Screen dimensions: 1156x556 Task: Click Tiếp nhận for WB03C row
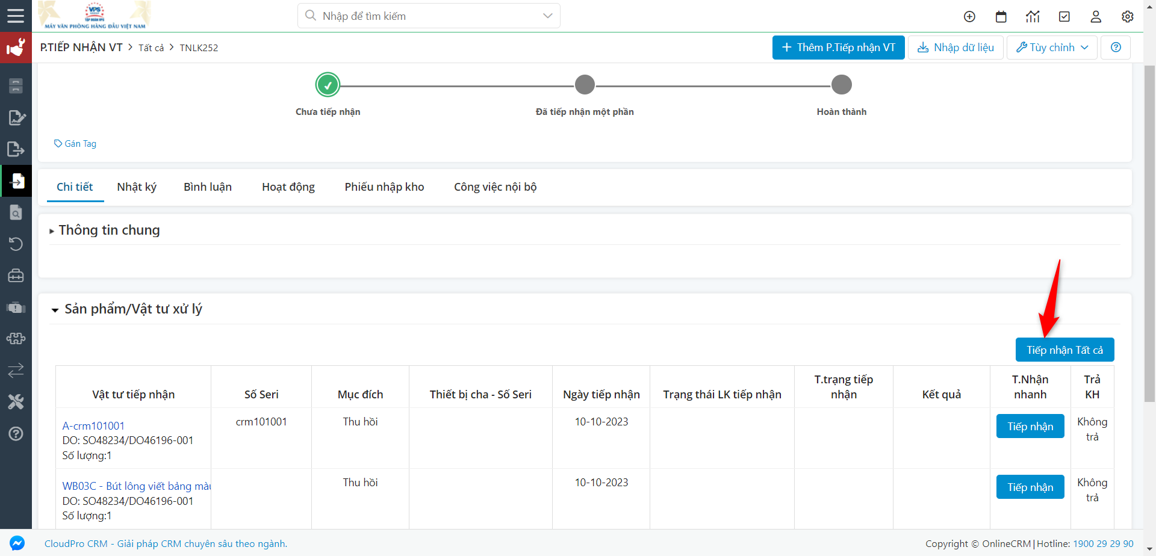click(1030, 487)
